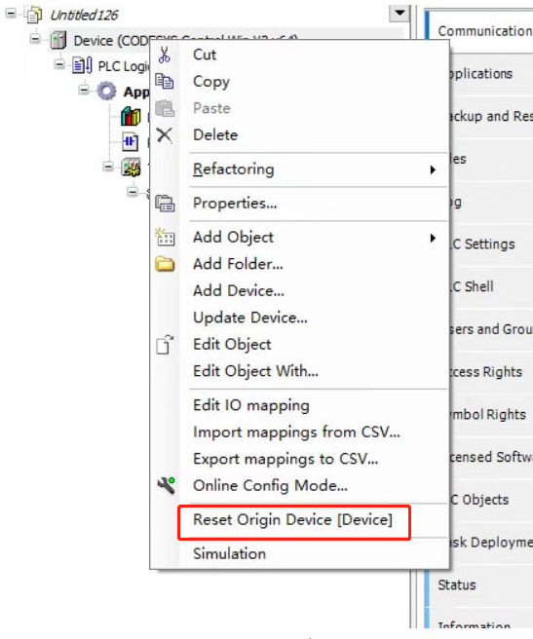Click the Delete X icon
The height and width of the screenshot is (639, 533).
coord(165,134)
